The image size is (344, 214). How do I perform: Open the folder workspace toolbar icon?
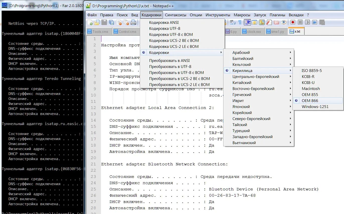click(x=276, y=22)
